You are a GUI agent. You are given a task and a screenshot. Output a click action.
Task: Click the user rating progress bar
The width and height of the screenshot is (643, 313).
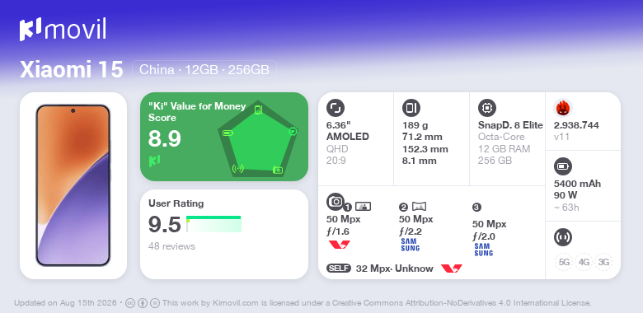214,224
